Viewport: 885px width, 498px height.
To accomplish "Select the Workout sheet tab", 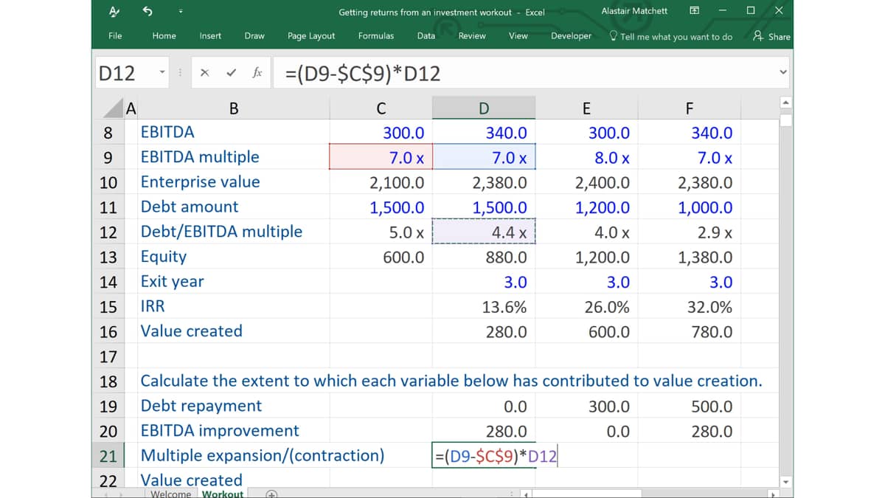I will 222,493.
